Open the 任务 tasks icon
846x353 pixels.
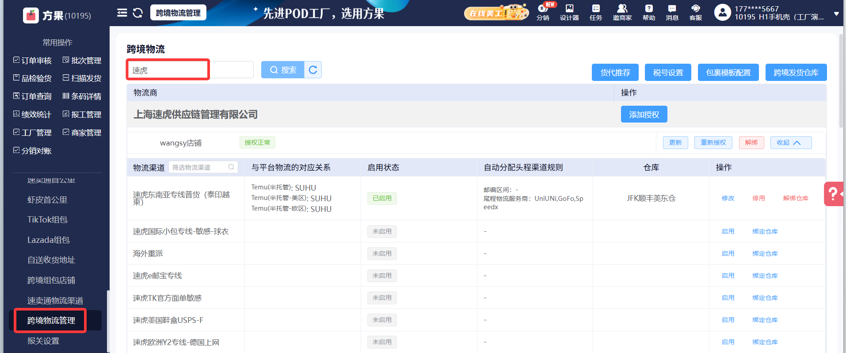(596, 12)
